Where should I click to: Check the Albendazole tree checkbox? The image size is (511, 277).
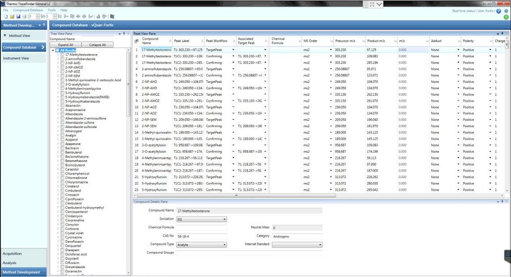tap(62, 114)
